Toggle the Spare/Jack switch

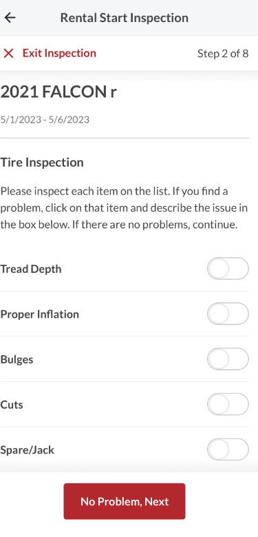[x=228, y=449]
